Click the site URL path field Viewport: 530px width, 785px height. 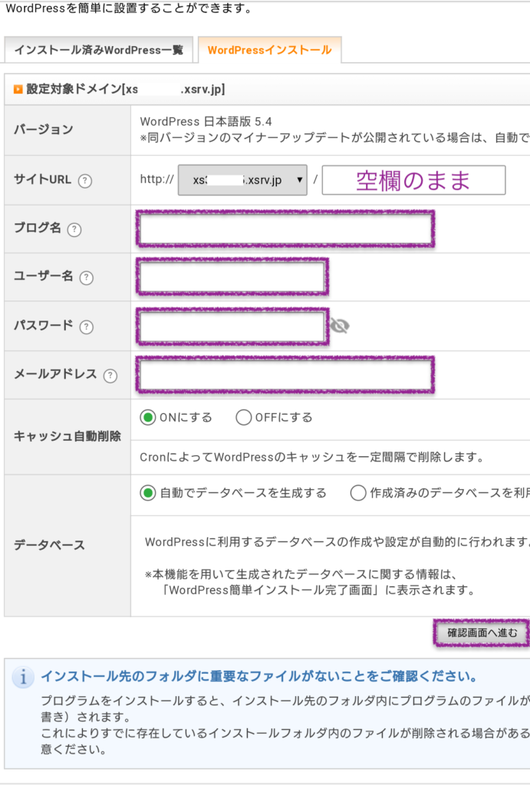pos(413,181)
